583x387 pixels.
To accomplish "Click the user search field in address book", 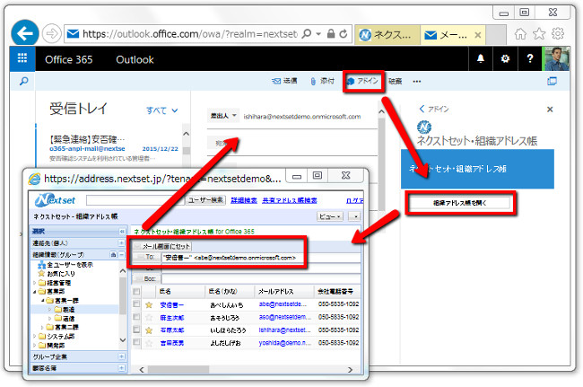I will (x=135, y=200).
